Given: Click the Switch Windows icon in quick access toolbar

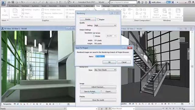Looking at the screenshot, I should point(69,2).
